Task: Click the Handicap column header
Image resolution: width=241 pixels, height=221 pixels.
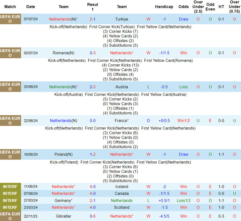Action: pyautogui.click(x=164, y=7)
